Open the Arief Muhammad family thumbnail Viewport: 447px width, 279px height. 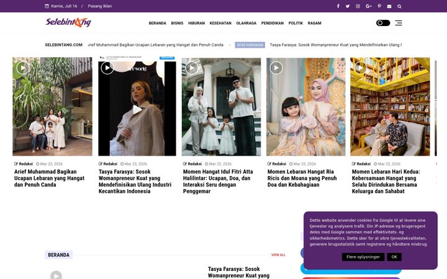pyautogui.click(x=52, y=107)
